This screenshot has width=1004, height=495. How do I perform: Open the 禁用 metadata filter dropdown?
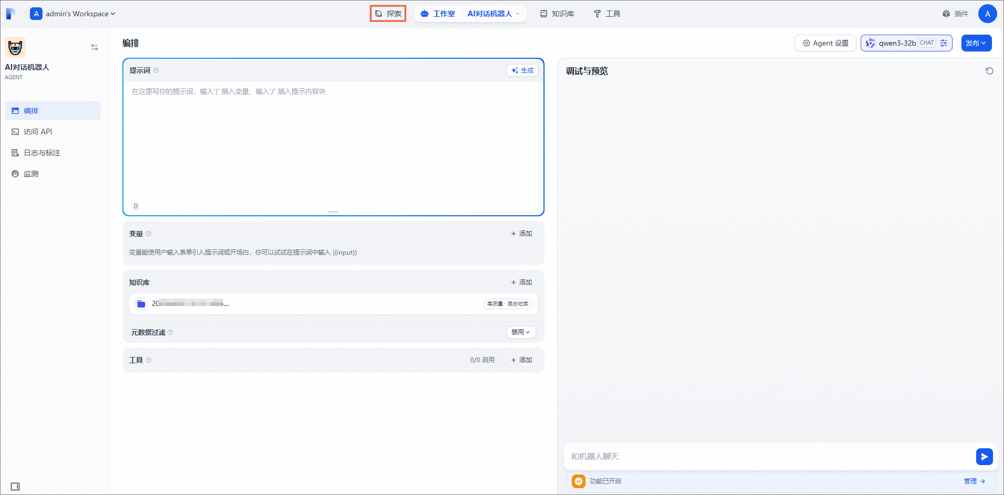[521, 332]
